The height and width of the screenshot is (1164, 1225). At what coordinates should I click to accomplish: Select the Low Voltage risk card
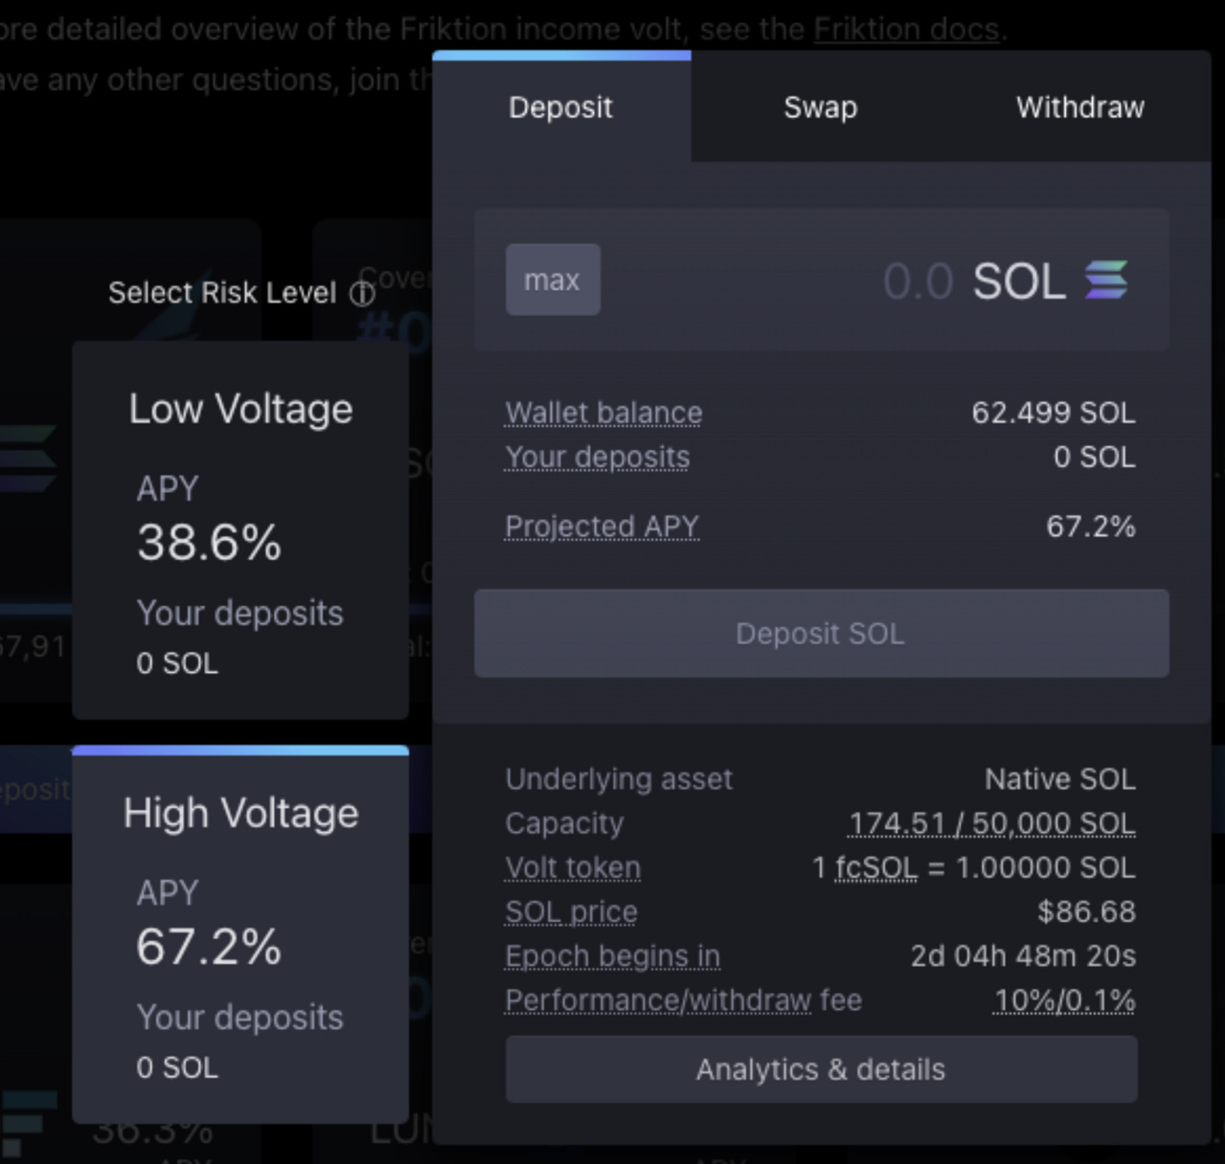(x=241, y=530)
